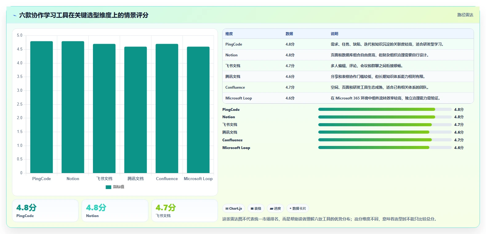
Task: Click the 数据卡片 tag chip
Action: click(298, 208)
